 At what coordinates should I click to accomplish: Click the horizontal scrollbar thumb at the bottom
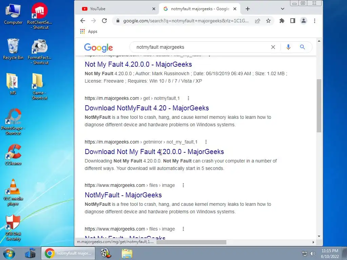[191, 242]
